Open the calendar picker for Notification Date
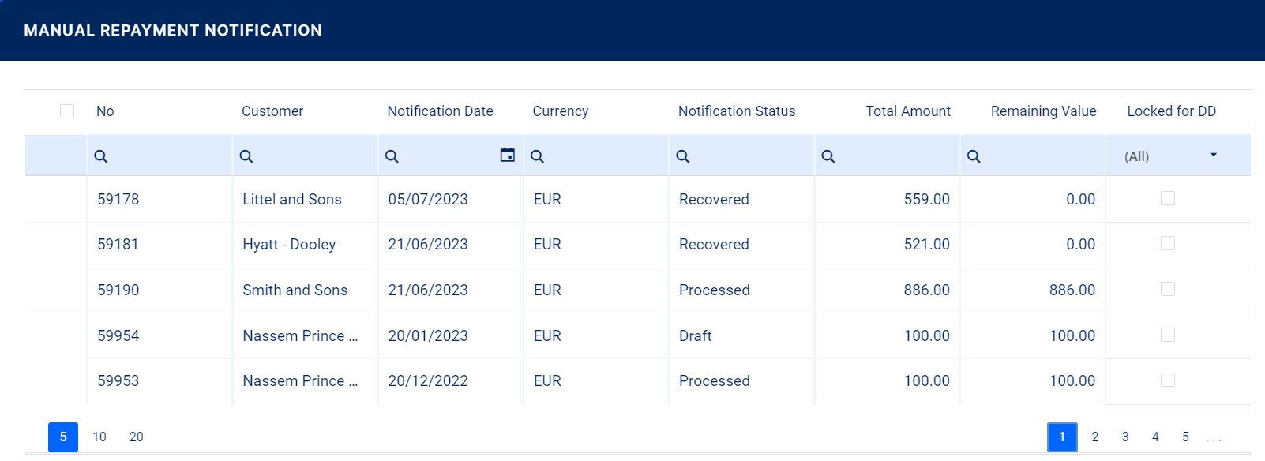This screenshot has height=461, width=1265. 508,156
